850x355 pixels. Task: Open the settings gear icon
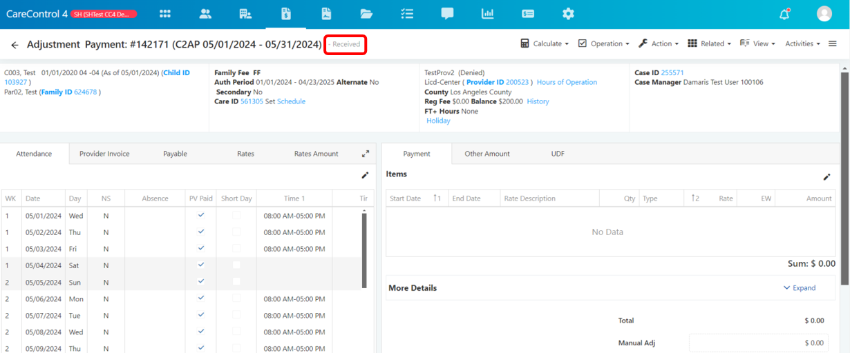pyautogui.click(x=568, y=13)
